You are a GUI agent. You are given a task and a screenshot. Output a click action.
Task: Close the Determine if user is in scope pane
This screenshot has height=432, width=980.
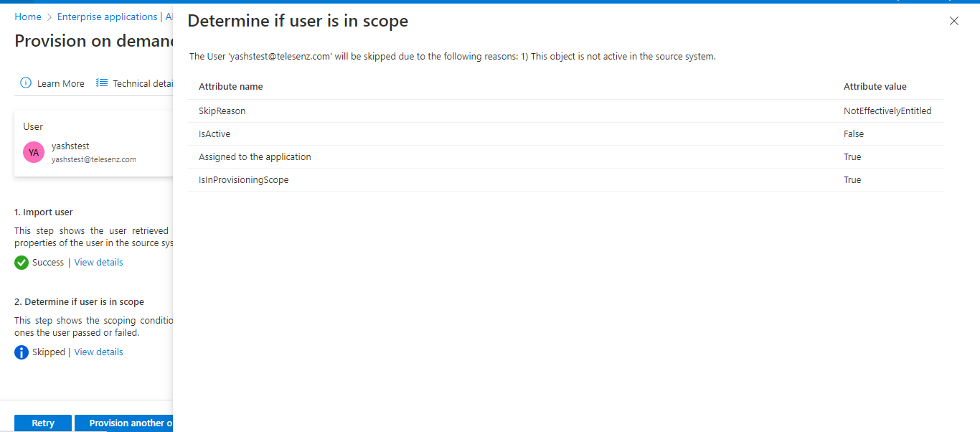point(953,21)
